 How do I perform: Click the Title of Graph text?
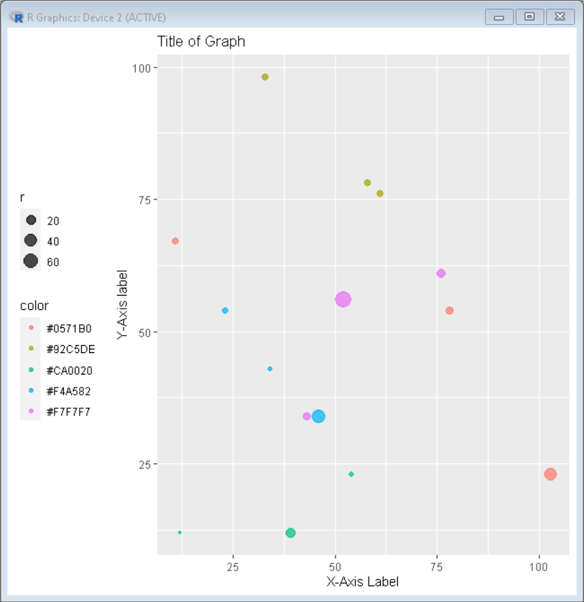click(201, 42)
